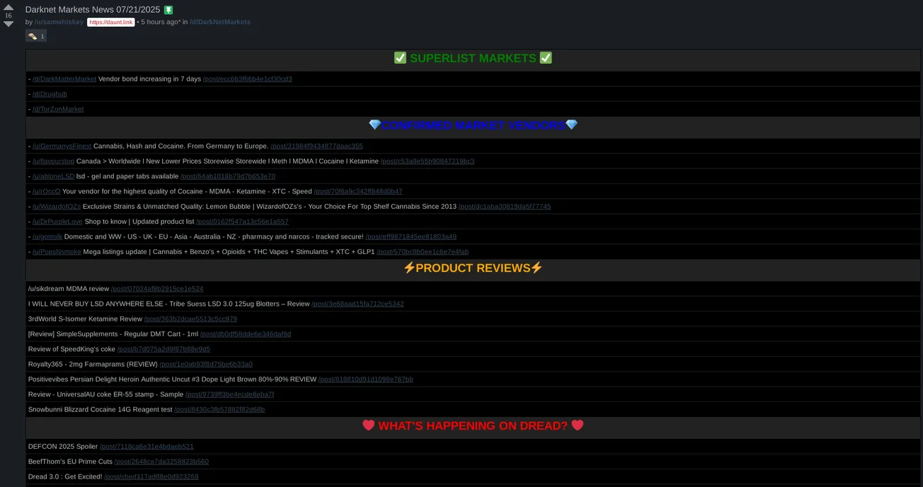
Task: Click the heart emoji after WHAT'S HAPPENING ON DREAD
Action: coord(576,425)
